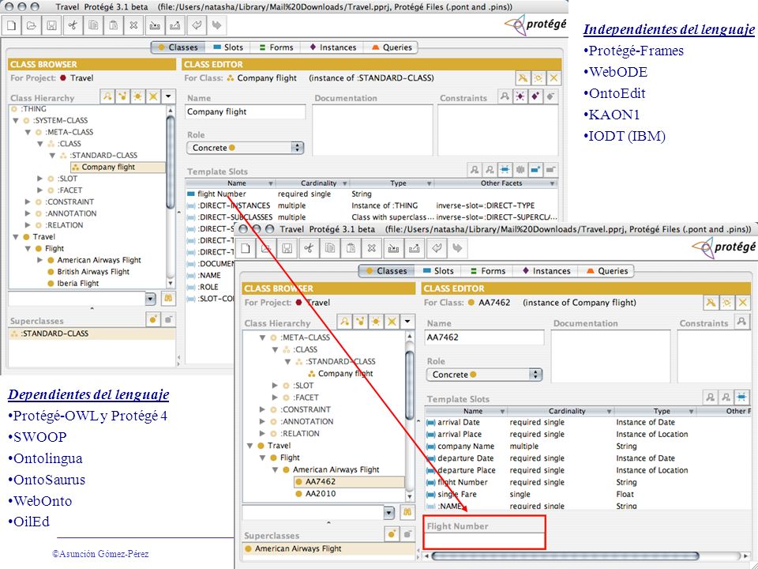Click the Name field containing Company flight
Image resolution: width=758 pixels, height=569 pixels.
click(246, 111)
